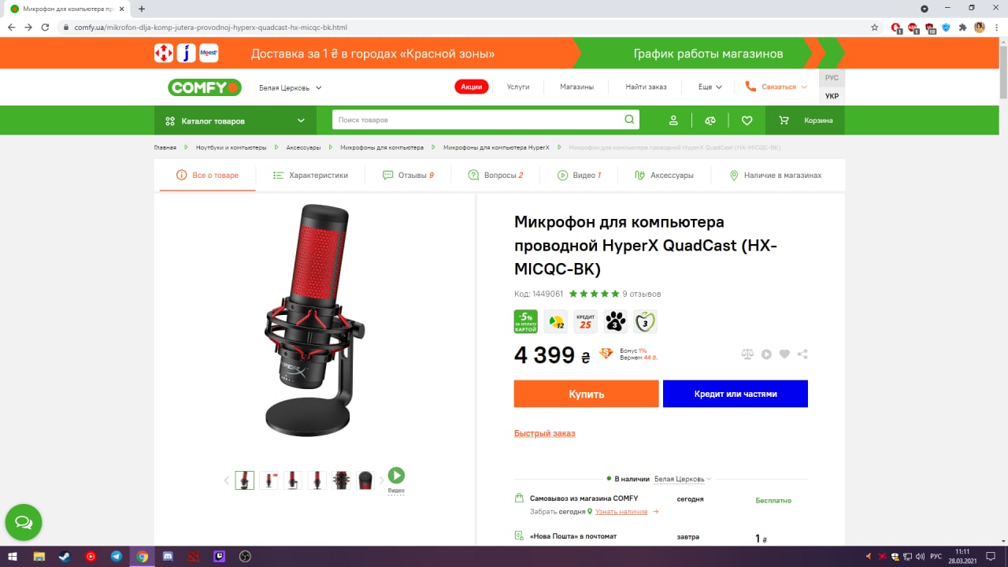Click the Быстрый заказ link

(x=544, y=433)
